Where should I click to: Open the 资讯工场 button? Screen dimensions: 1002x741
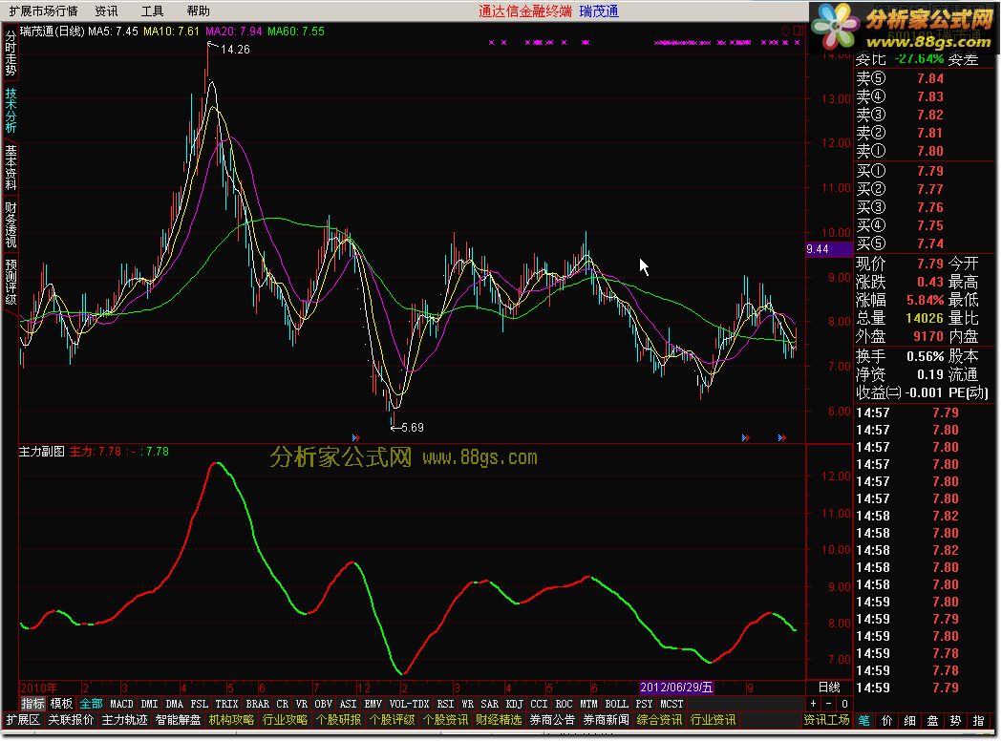pos(826,721)
